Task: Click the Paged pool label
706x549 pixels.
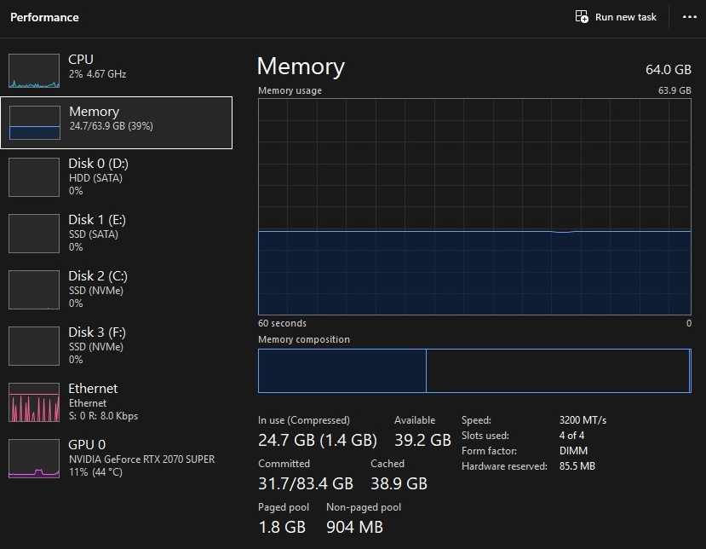Action: tap(284, 507)
